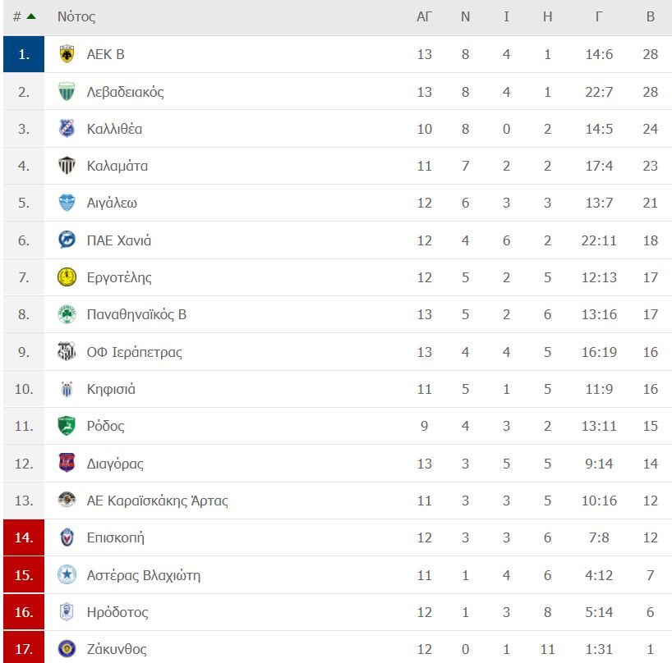Click the Εργοτέλης yellow round badge

pyautogui.click(x=67, y=277)
